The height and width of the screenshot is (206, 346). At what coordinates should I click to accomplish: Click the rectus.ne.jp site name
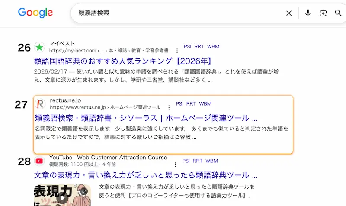tap(65, 100)
